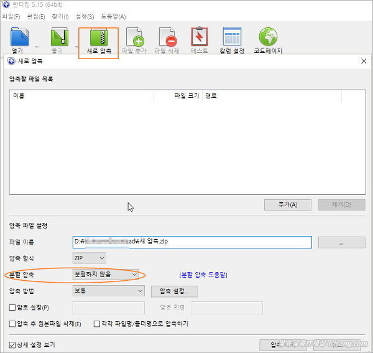Click the 압축 설정... button
The height and width of the screenshot is (353, 373).
click(174, 291)
